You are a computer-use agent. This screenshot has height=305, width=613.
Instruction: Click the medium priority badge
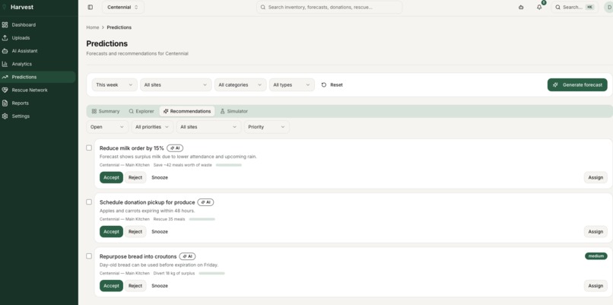596,256
